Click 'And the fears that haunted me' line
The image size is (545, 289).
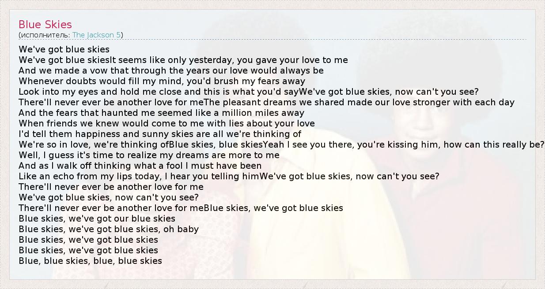(161, 113)
